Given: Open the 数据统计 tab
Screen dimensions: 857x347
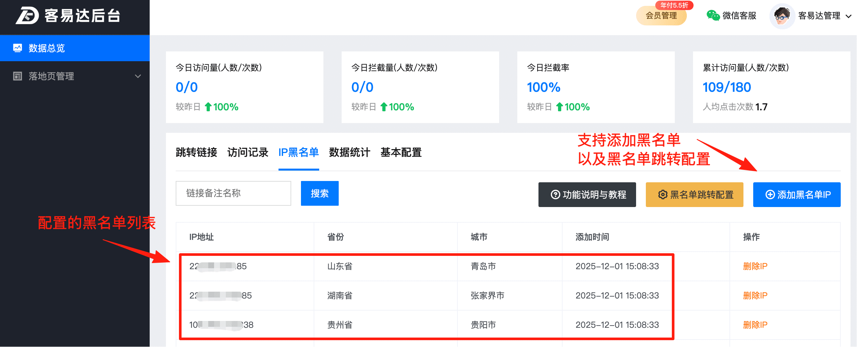Looking at the screenshot, I should (349, 152).
